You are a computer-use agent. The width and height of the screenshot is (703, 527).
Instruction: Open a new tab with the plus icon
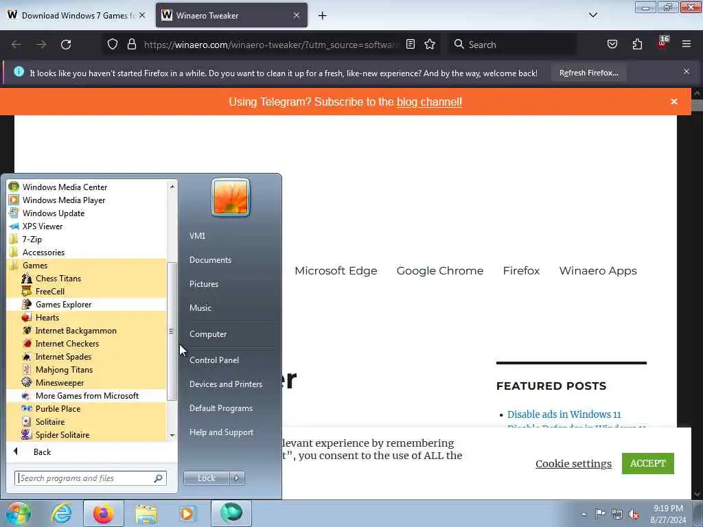(323, 16)
